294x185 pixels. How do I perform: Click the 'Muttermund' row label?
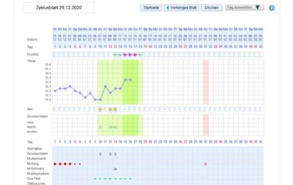click(x=36, y=159)
